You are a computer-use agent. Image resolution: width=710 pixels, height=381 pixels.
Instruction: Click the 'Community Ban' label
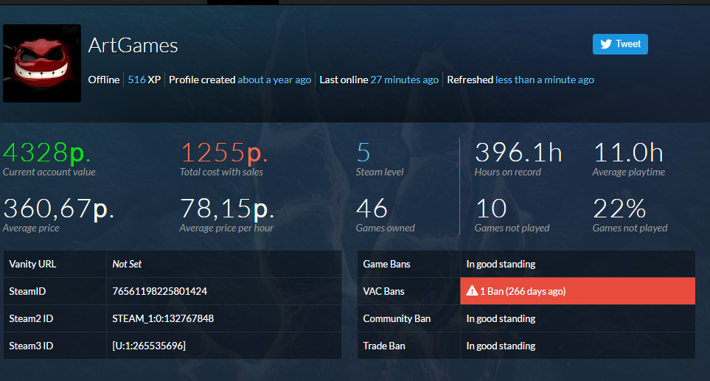point(397,318)
